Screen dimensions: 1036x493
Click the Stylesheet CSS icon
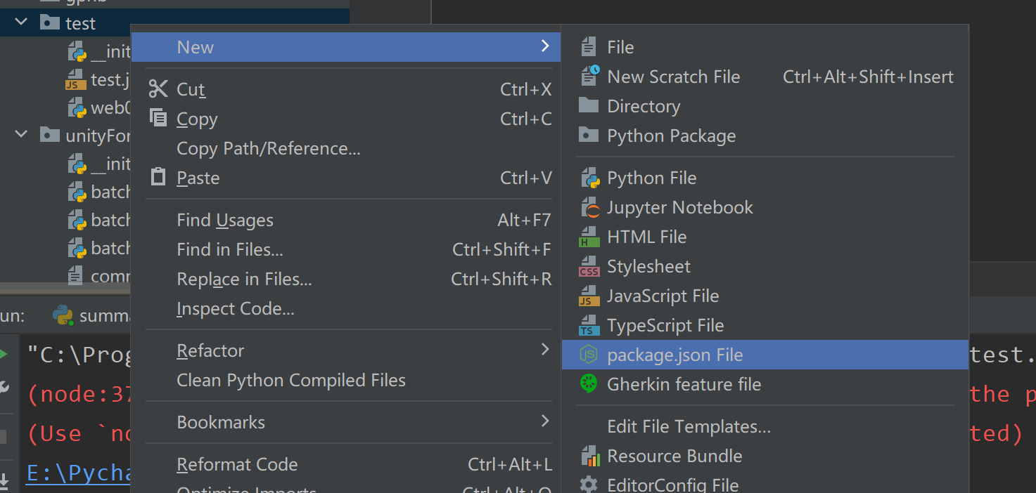coord(589,267)
